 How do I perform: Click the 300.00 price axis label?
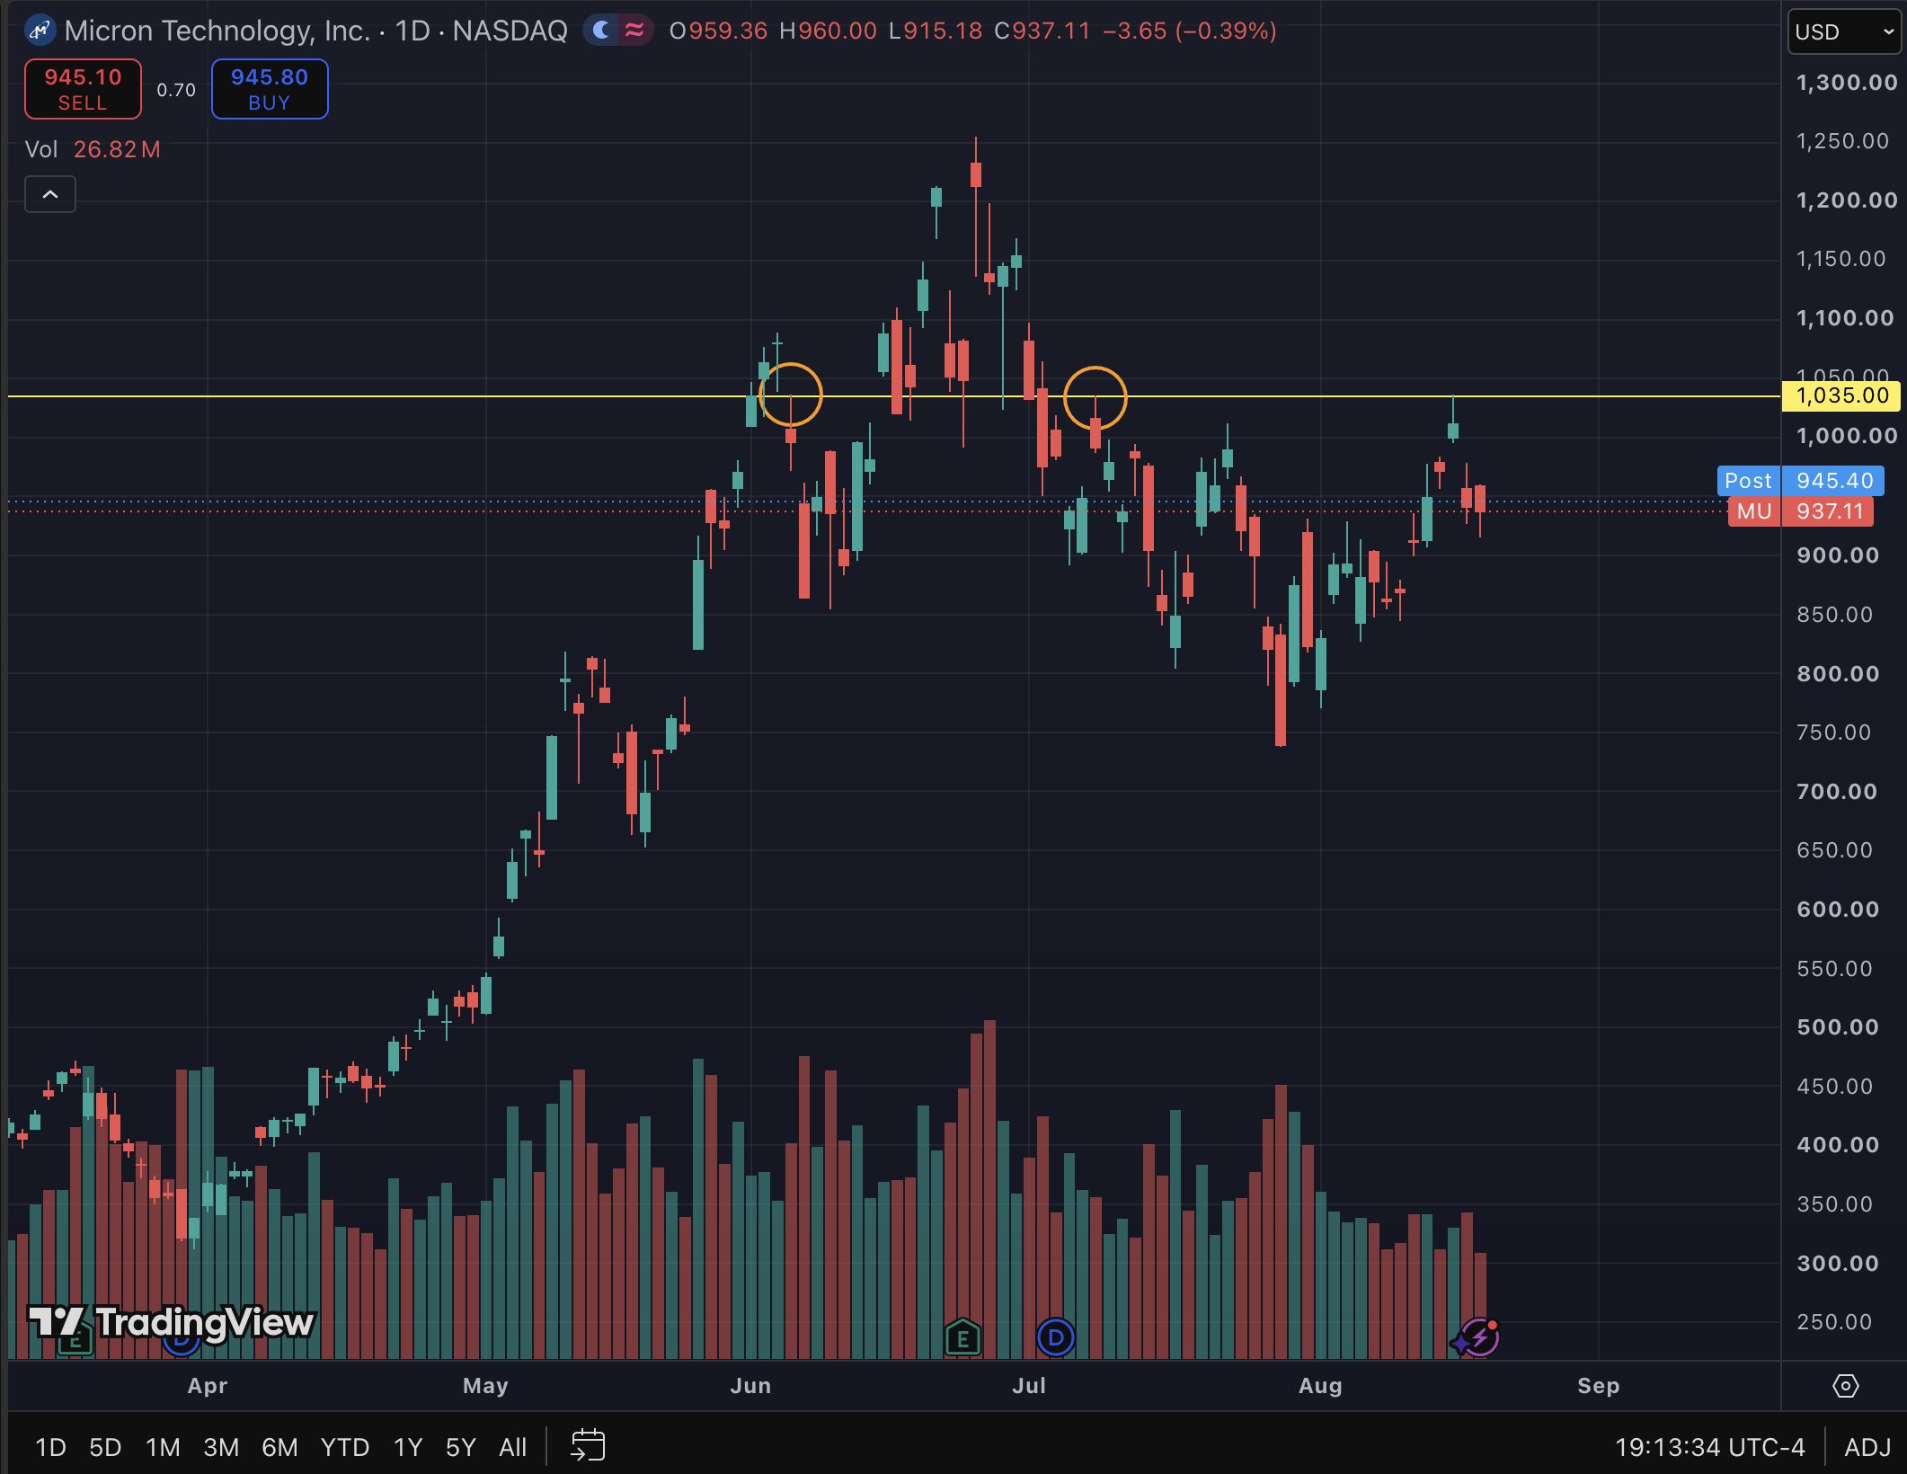[1838, 1264]
